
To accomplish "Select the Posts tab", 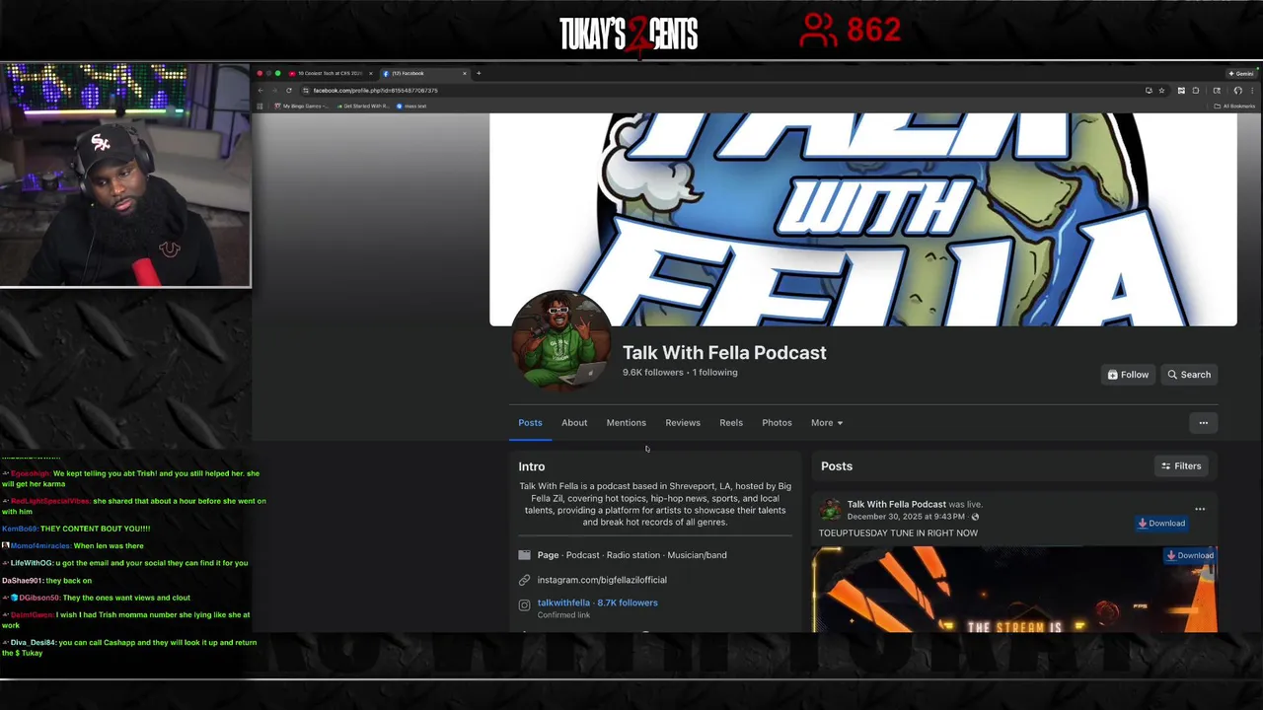I will tap(530, 423).
